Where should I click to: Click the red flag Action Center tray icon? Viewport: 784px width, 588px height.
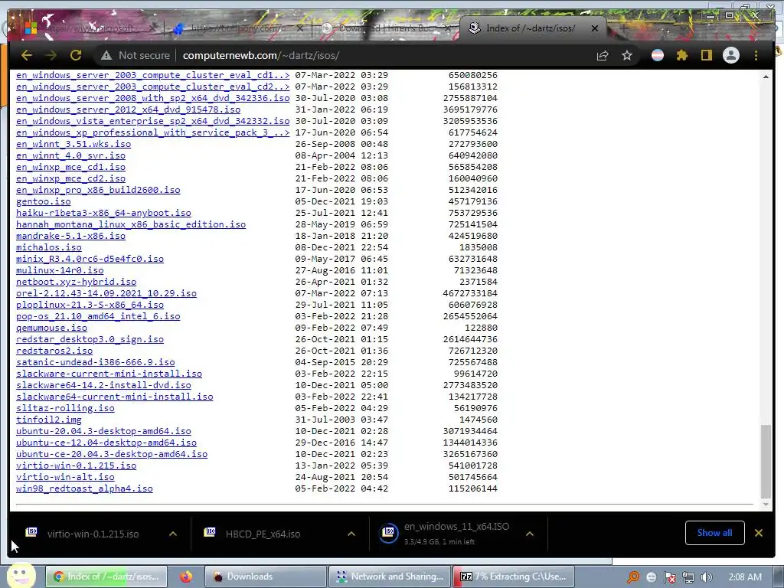[x=669, y=577]
